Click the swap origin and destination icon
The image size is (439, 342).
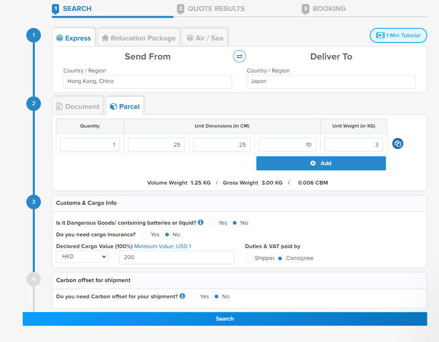(239, 56)
